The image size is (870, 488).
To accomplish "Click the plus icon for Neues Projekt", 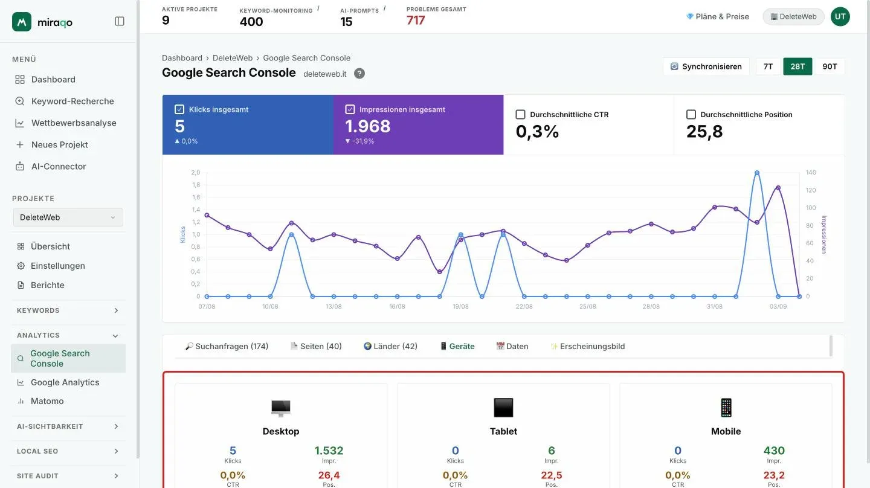I will click(x=20, y=145).
